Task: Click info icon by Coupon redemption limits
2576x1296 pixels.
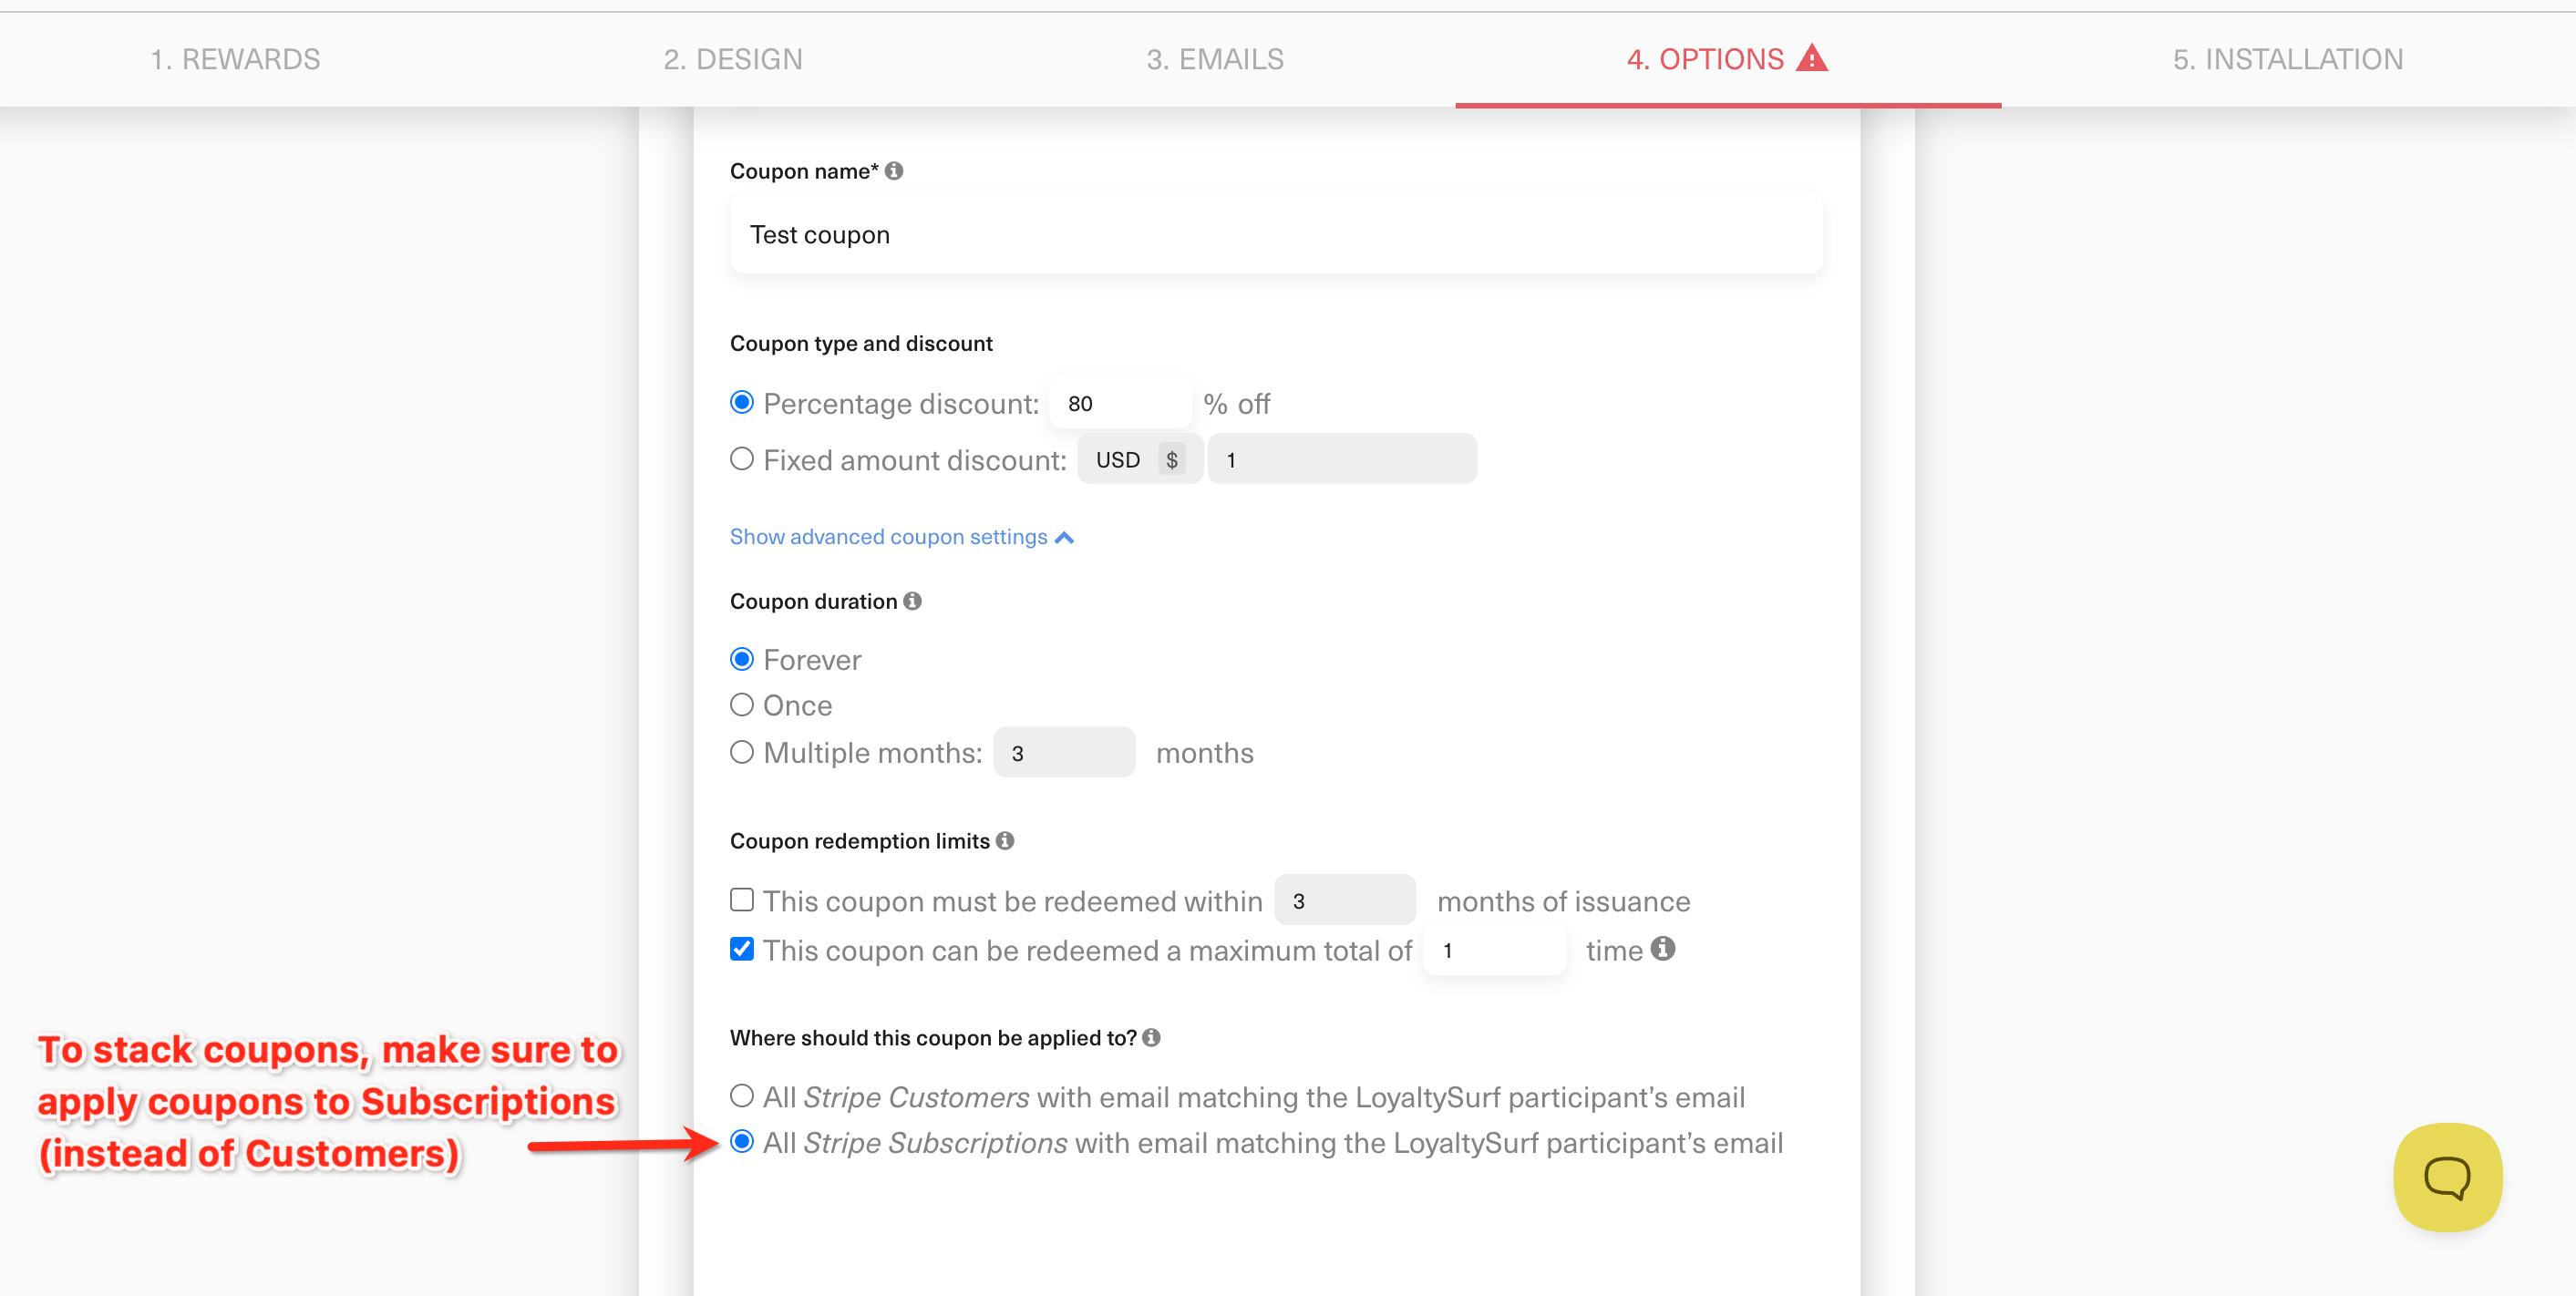Action: pos(1005,841)
